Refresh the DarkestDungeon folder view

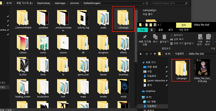[147, 3]
